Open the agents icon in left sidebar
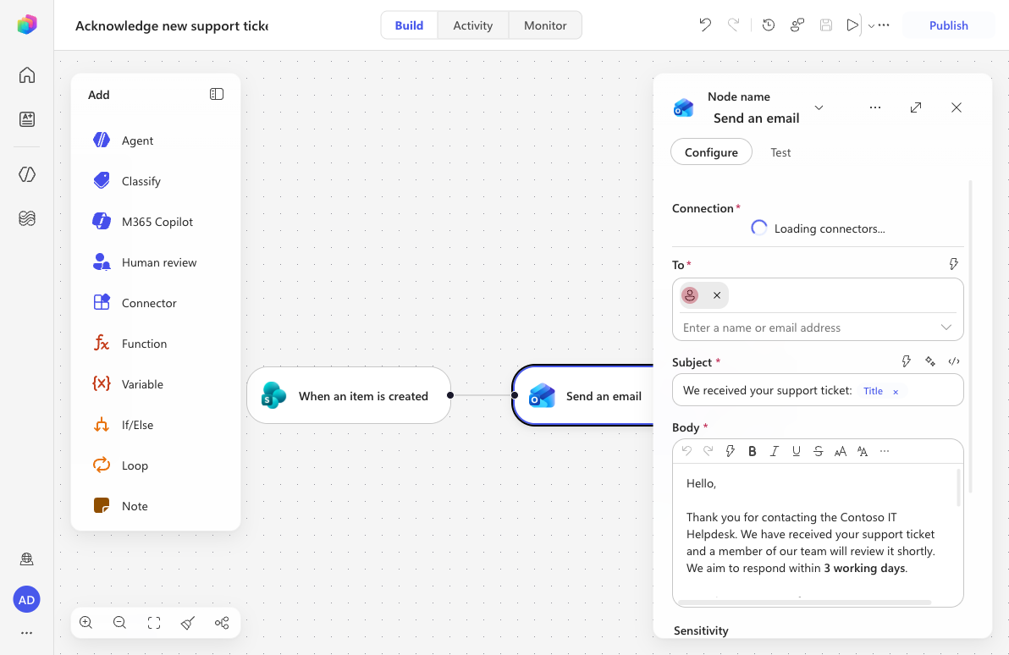This screenshot has height=655, width=1009. click(x=26, y=174)
